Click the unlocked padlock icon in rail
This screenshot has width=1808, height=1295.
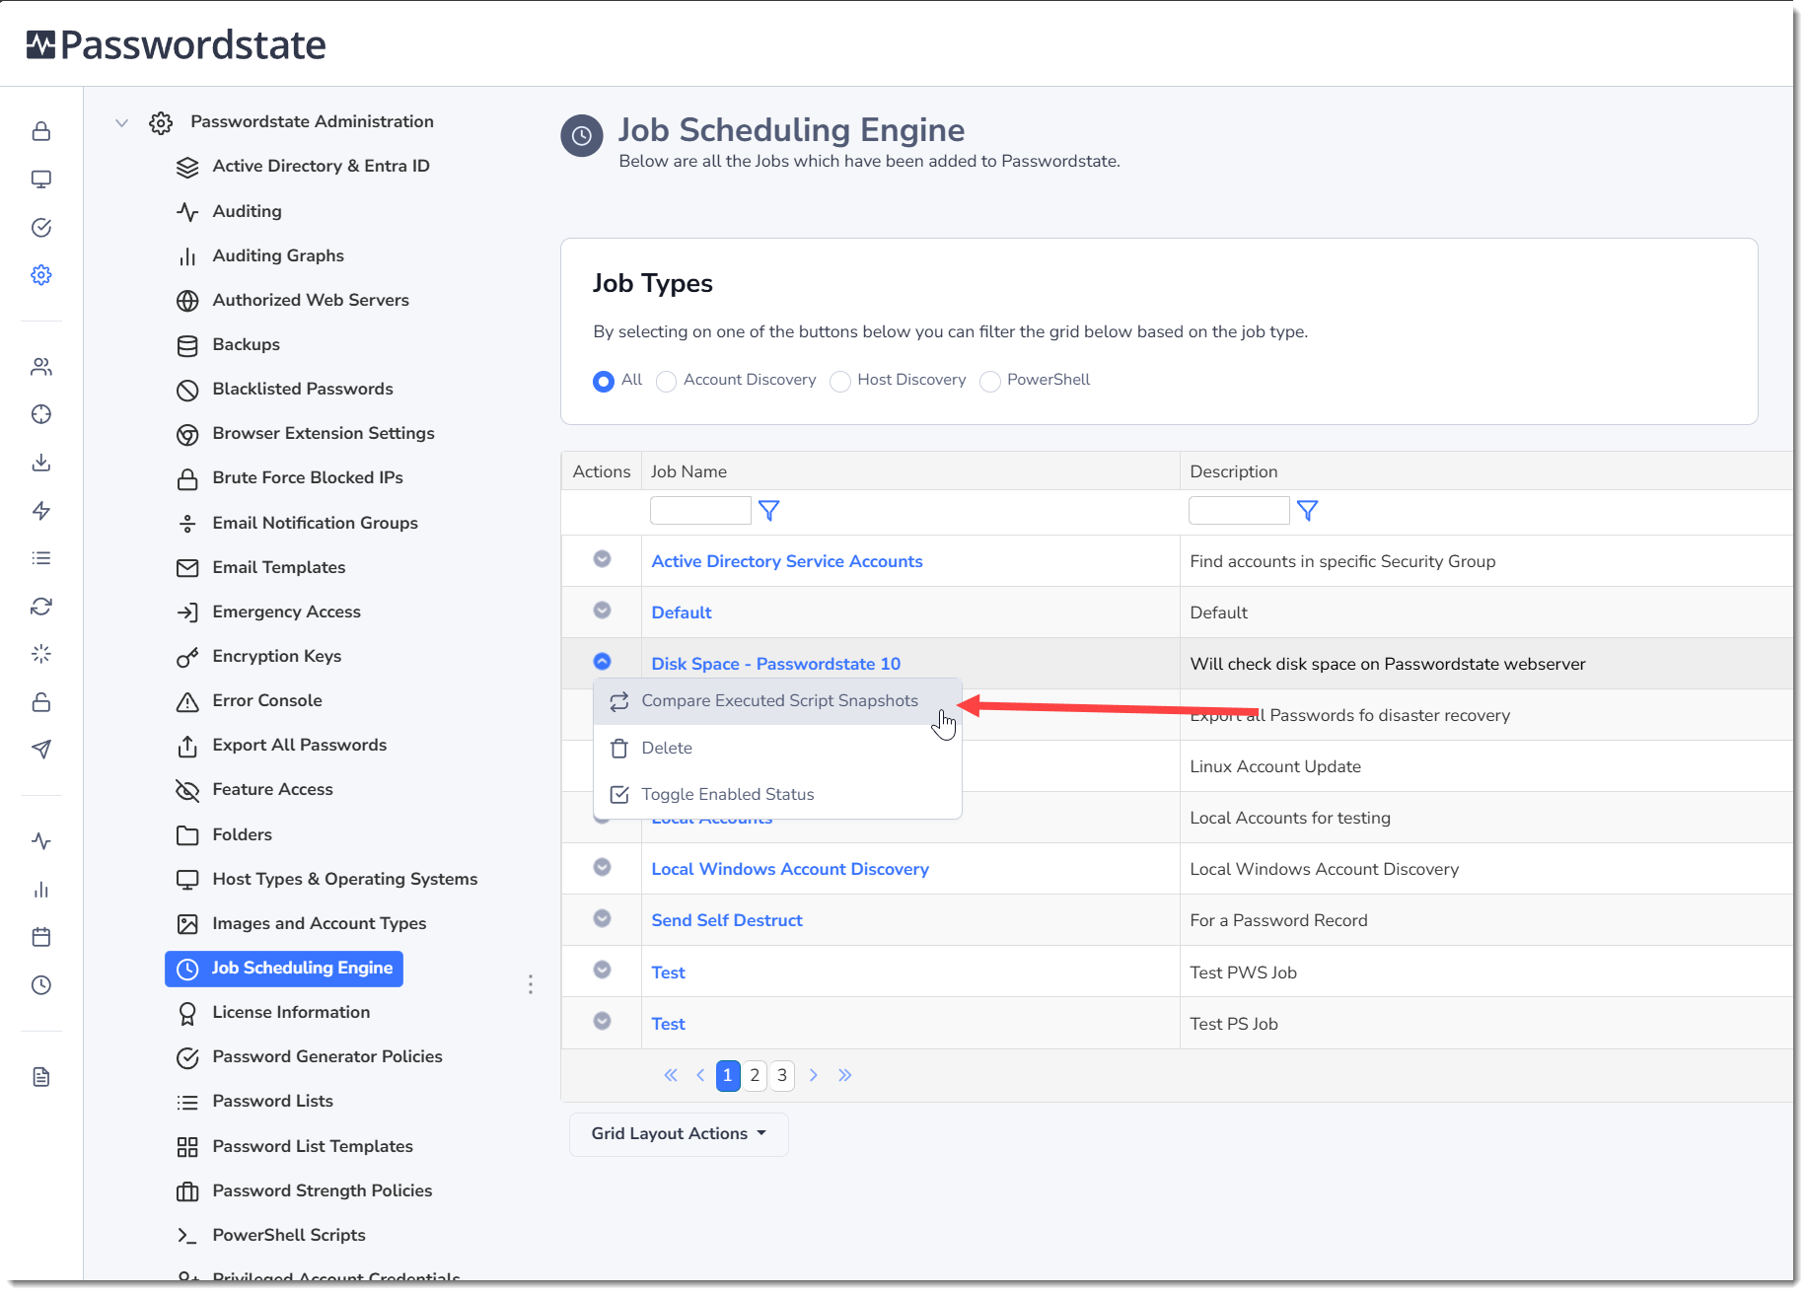point(41,702)
